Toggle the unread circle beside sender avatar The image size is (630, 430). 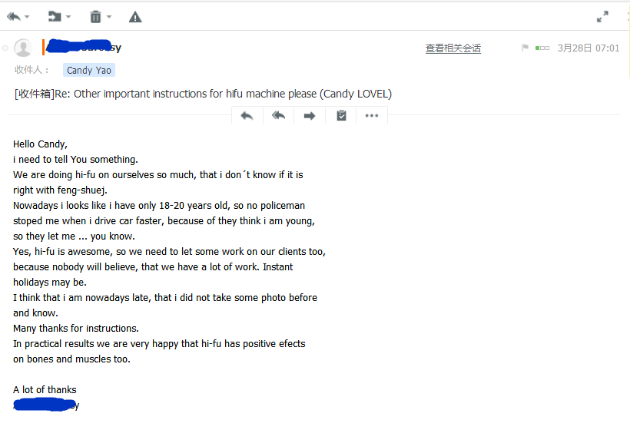[x=5, y=48]
